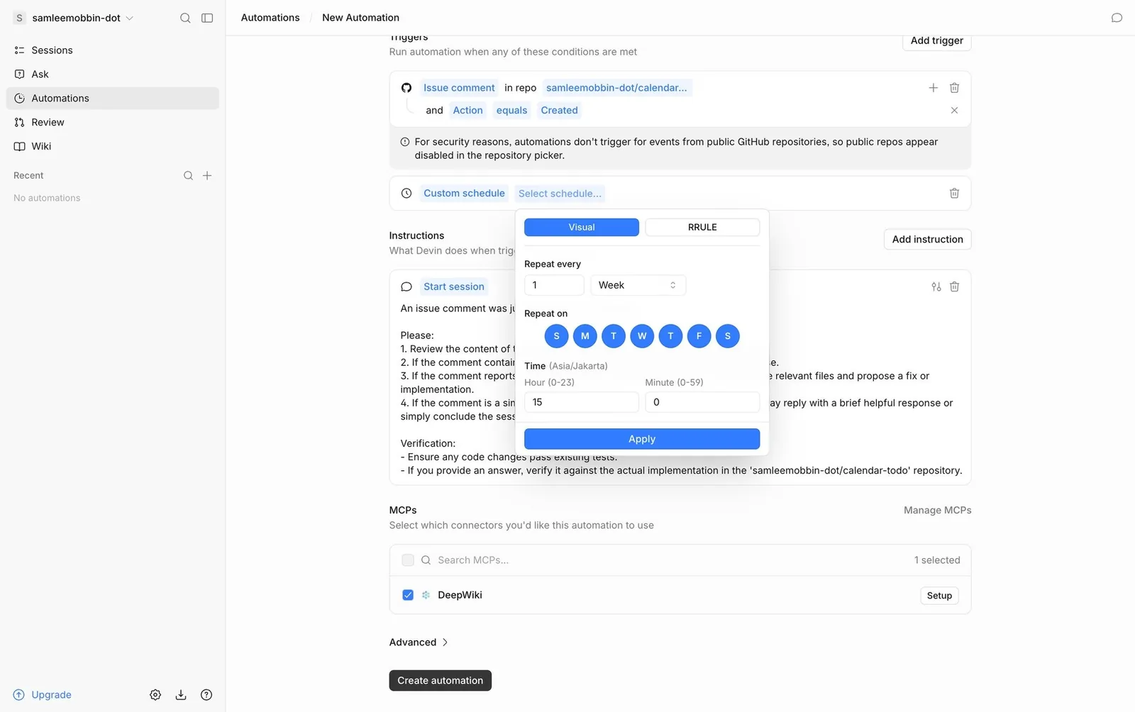Viewport: 1135px width, 712px height.
Task: Open the chat bubble icon at top right
Action: [1117, 18]
